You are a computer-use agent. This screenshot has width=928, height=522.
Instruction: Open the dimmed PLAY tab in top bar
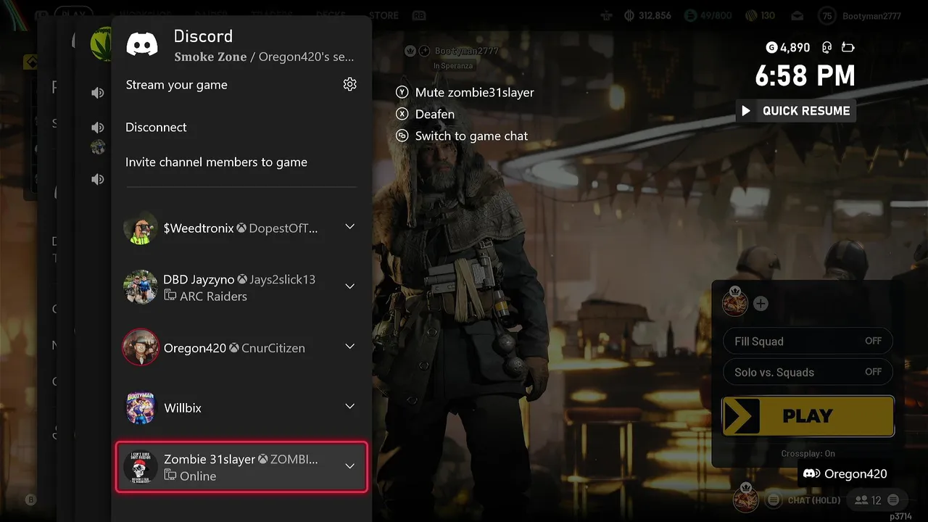point(72,14)
